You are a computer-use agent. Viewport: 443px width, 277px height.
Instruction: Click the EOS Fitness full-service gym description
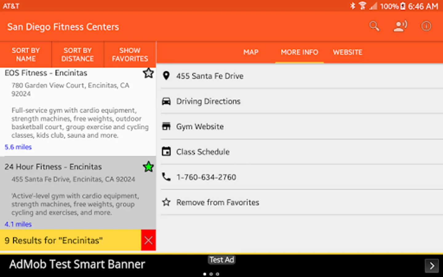click(x=80, y=123)
